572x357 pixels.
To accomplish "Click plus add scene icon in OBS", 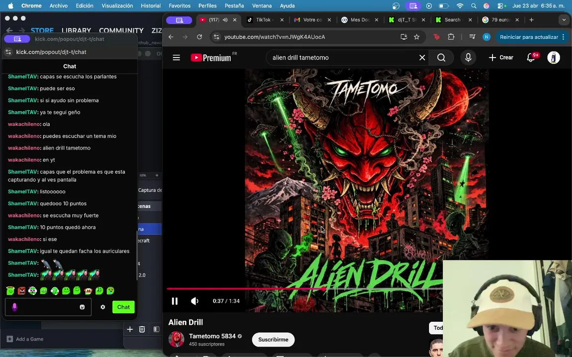I will pyautogui.click(x=130, y=329).
